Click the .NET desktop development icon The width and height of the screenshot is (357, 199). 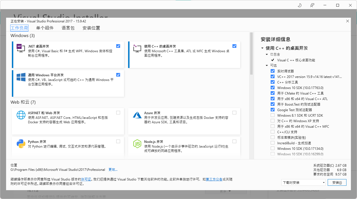pyautogui.click(x=21, y=49)
